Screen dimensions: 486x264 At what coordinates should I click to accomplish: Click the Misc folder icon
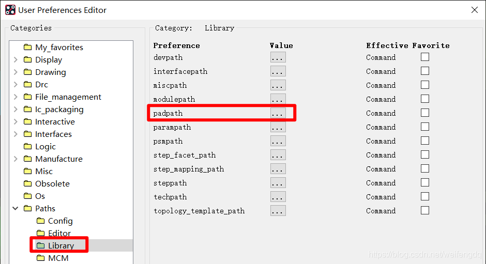27,171
